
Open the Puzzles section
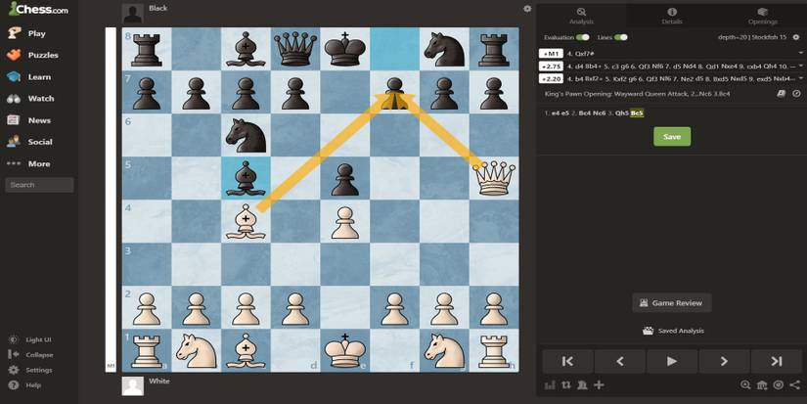pyautogui.click(x=32, y=55)
